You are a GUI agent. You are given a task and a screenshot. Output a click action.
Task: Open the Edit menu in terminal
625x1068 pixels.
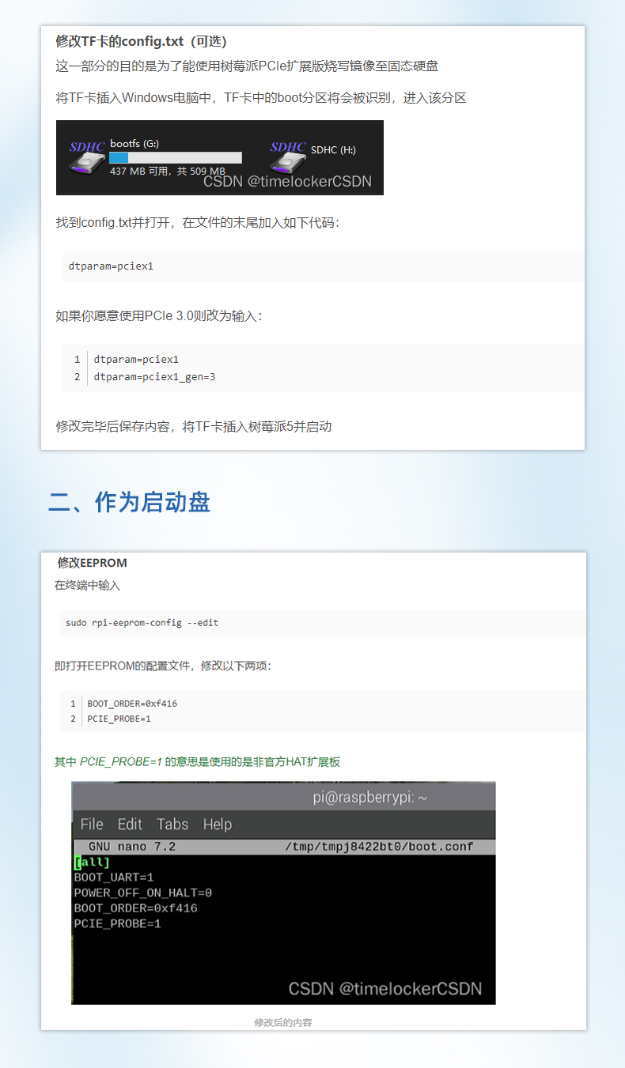[x=130, y=824]
